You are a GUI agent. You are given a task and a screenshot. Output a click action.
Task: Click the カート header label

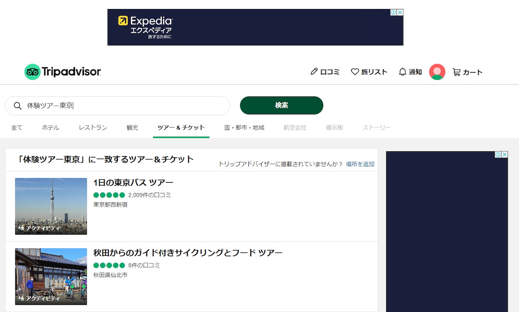pos(473,72)
